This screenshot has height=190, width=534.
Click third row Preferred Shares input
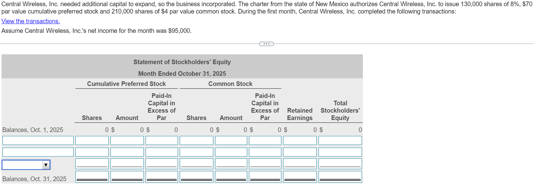click(92, 164)
